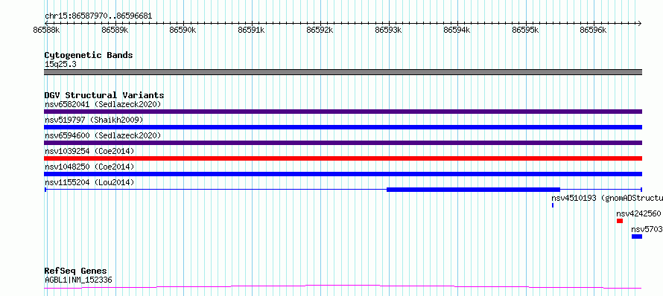The width and height of the screenshot is (663, 296).
Task: Open the nsv1039254 (Coe2014) label
Action: [89, 151]
